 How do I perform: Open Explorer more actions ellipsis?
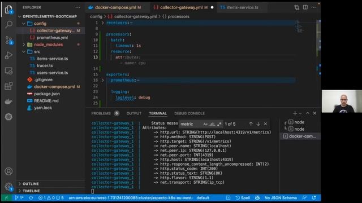tap(77, 7)
